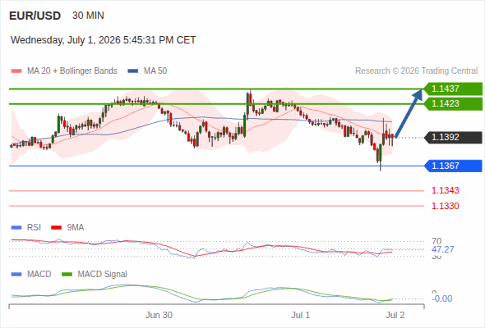Viewport: 485px width, 328px height.
Task: Click the 30 MIN timeframe label
Action: tap(88, 16)
